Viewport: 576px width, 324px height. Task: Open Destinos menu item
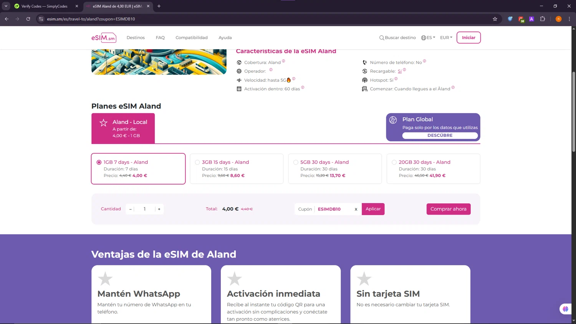coord(136,38)
